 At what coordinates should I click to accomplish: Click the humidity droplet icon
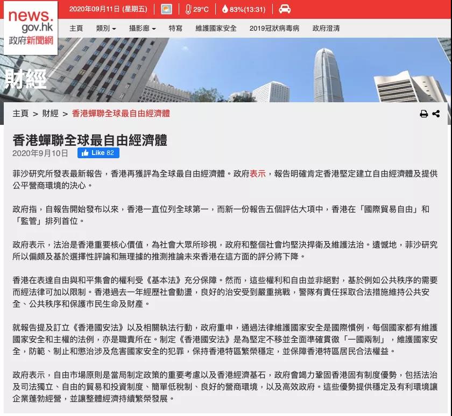[x=225, y=9]
